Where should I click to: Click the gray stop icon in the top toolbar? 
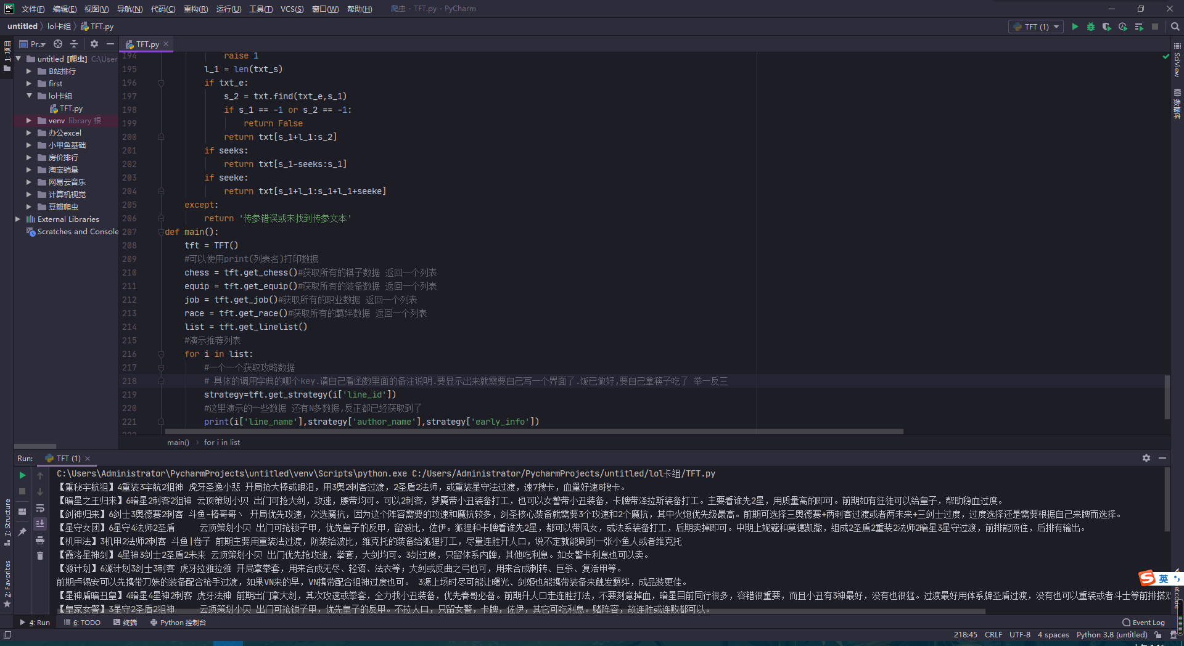click(1155, 27)
